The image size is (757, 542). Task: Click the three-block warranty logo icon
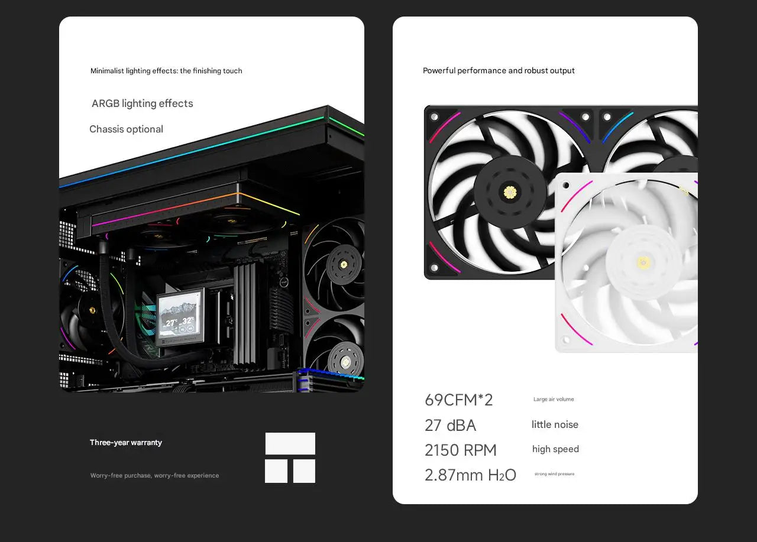pyautogui.click(x=290, y=458)
